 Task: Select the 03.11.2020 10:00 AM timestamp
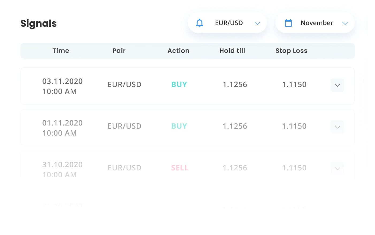click(x=62, y=86)
